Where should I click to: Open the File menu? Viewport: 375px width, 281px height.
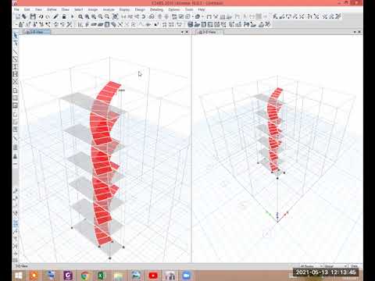point(17,9)
